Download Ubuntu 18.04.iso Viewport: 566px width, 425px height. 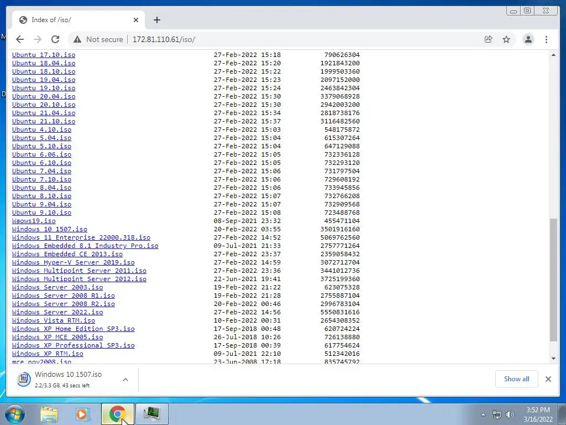pyautogui.click(x=44, y=63)
